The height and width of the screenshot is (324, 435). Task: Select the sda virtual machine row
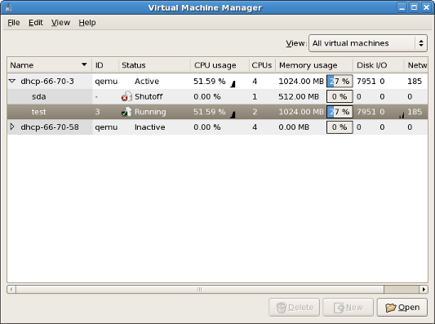pos(217,96)
